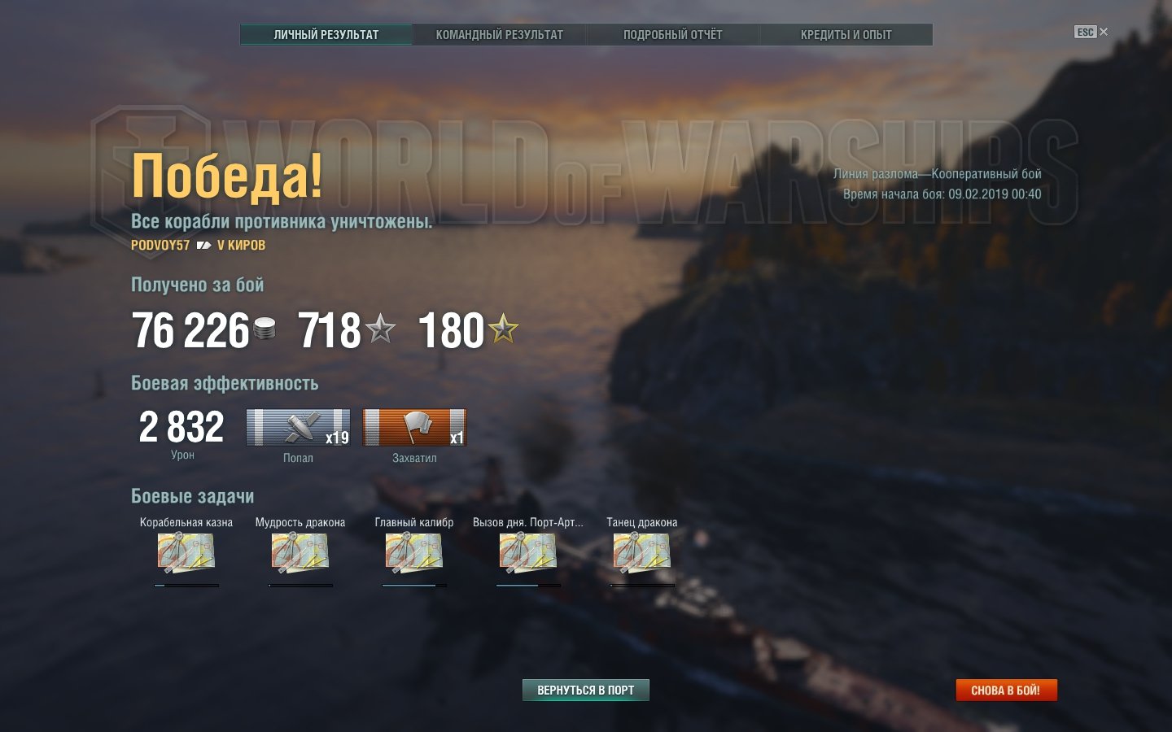Close the results screen with the ESC icon

click(1091, 32)
